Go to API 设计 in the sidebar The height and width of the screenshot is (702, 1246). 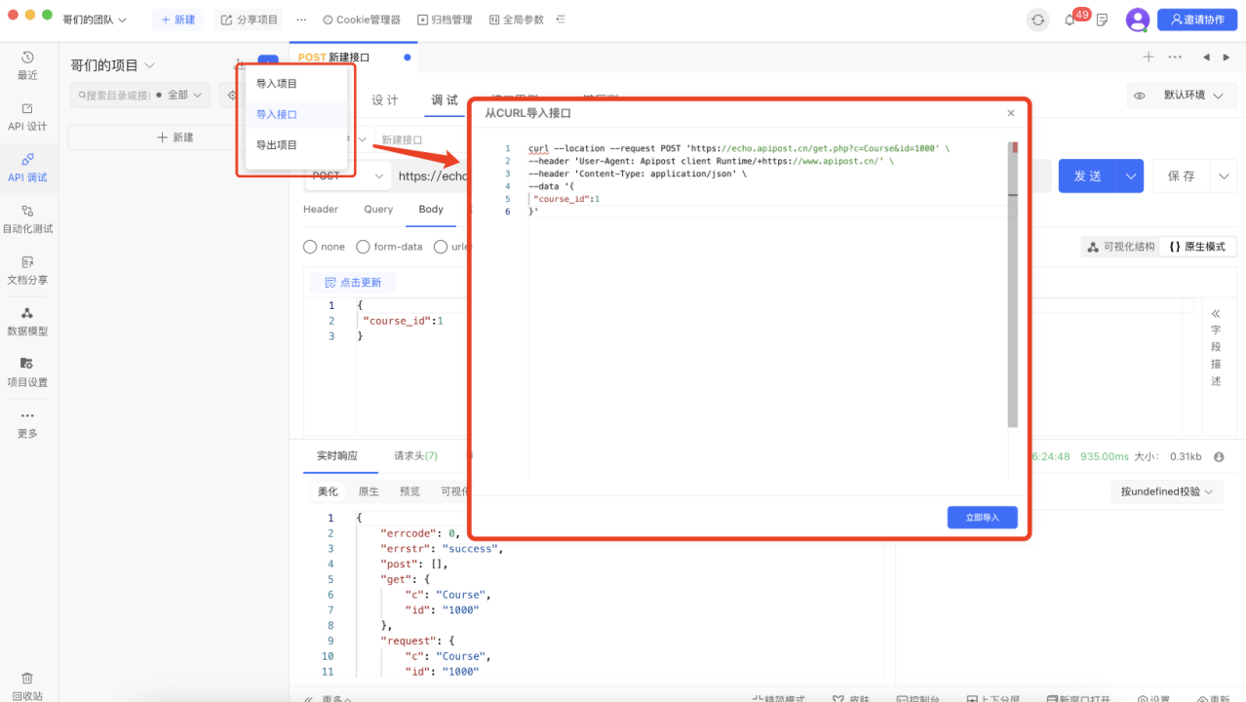point(27,117)
